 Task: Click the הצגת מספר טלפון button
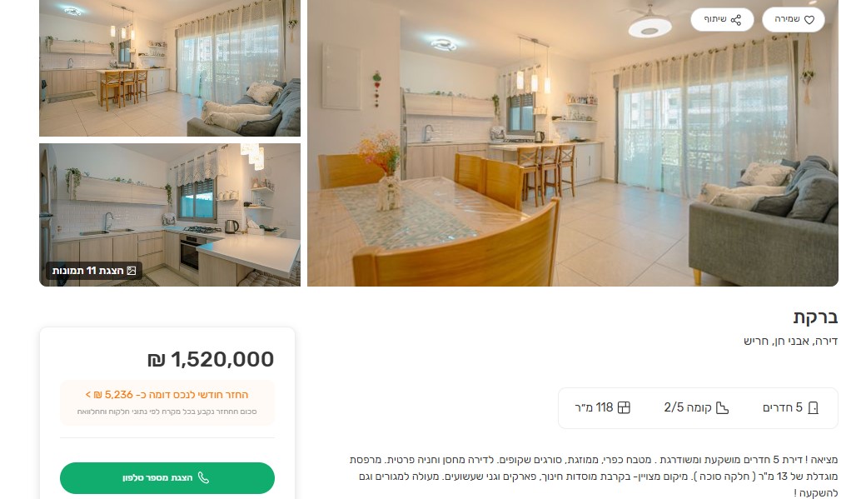pos(167,477)
